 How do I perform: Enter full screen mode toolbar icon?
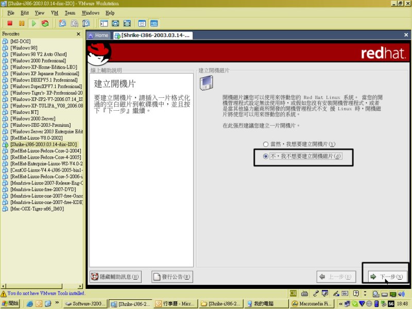(x=115, y=23)
